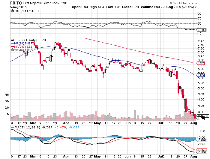
Task: Click the 4M volume axis label
Action: (x=7, y=95)
